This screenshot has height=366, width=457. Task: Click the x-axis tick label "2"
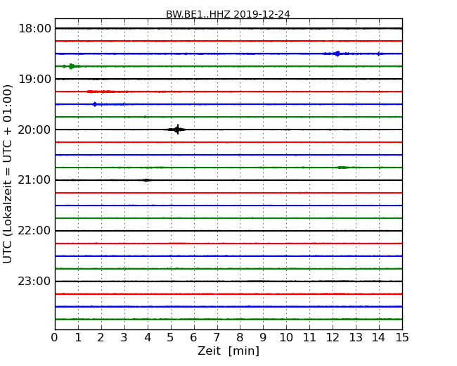point(101,337)
